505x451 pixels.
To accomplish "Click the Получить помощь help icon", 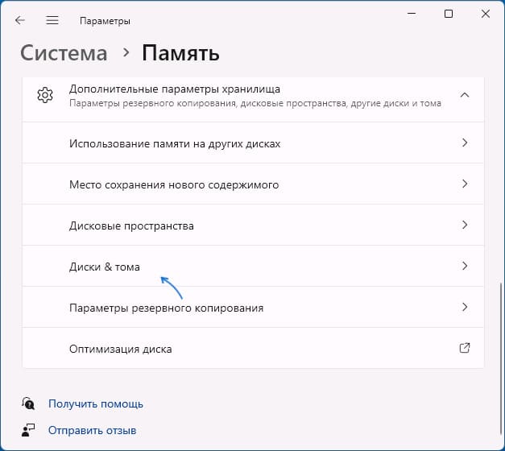I will pyautogui.click(x=29, y=403).
